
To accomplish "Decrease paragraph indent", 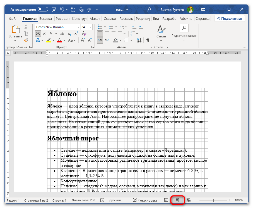I will (134, 27).
